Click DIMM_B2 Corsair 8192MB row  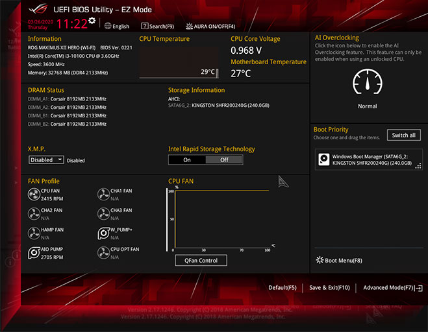pos(67,124)
